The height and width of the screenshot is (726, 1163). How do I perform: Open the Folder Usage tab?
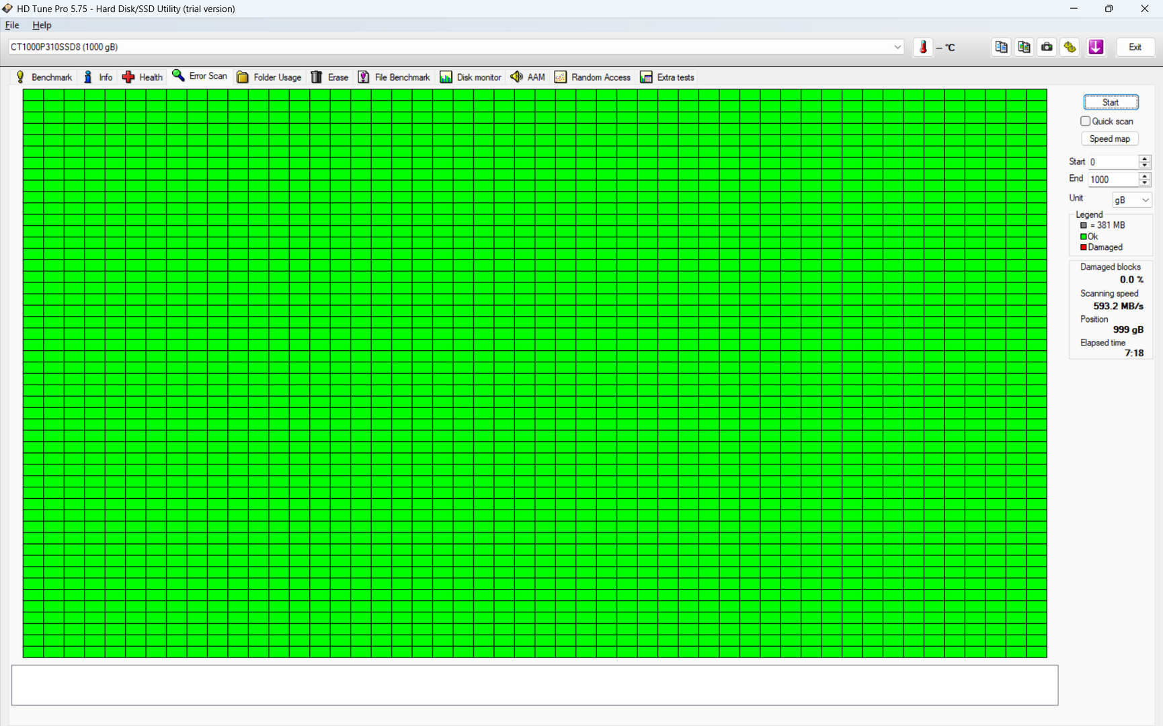click(x=269, y=77)
